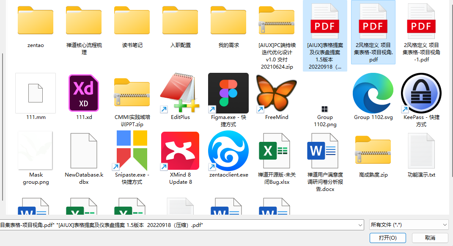This screenshot has width=453, height=246.
Task: Open the 读书笔记 folder icon
Action: tap(132, 21)
